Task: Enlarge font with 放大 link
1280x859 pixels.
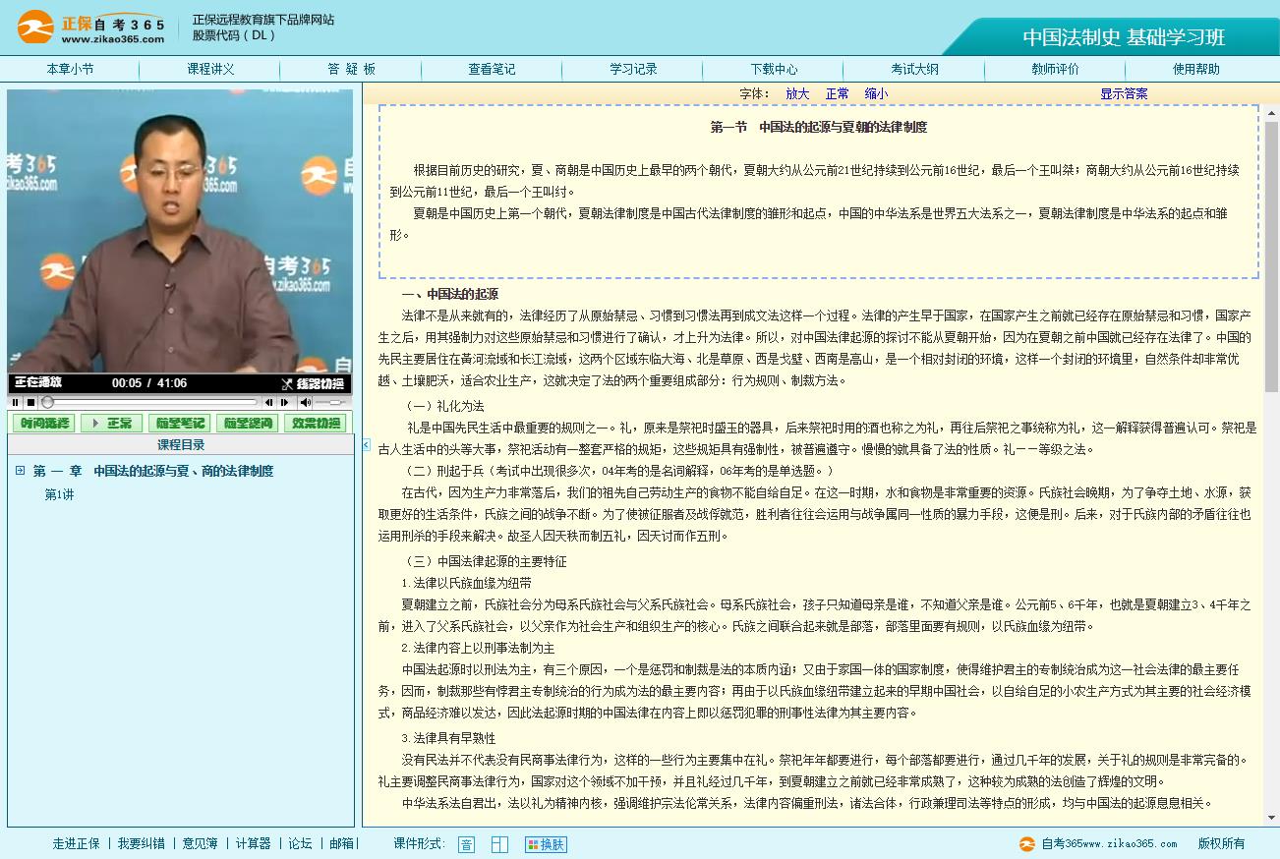Action: pos(797,94)
